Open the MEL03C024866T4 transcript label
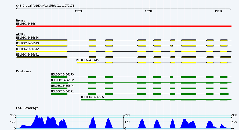The image size is (239, 130). 27,38
